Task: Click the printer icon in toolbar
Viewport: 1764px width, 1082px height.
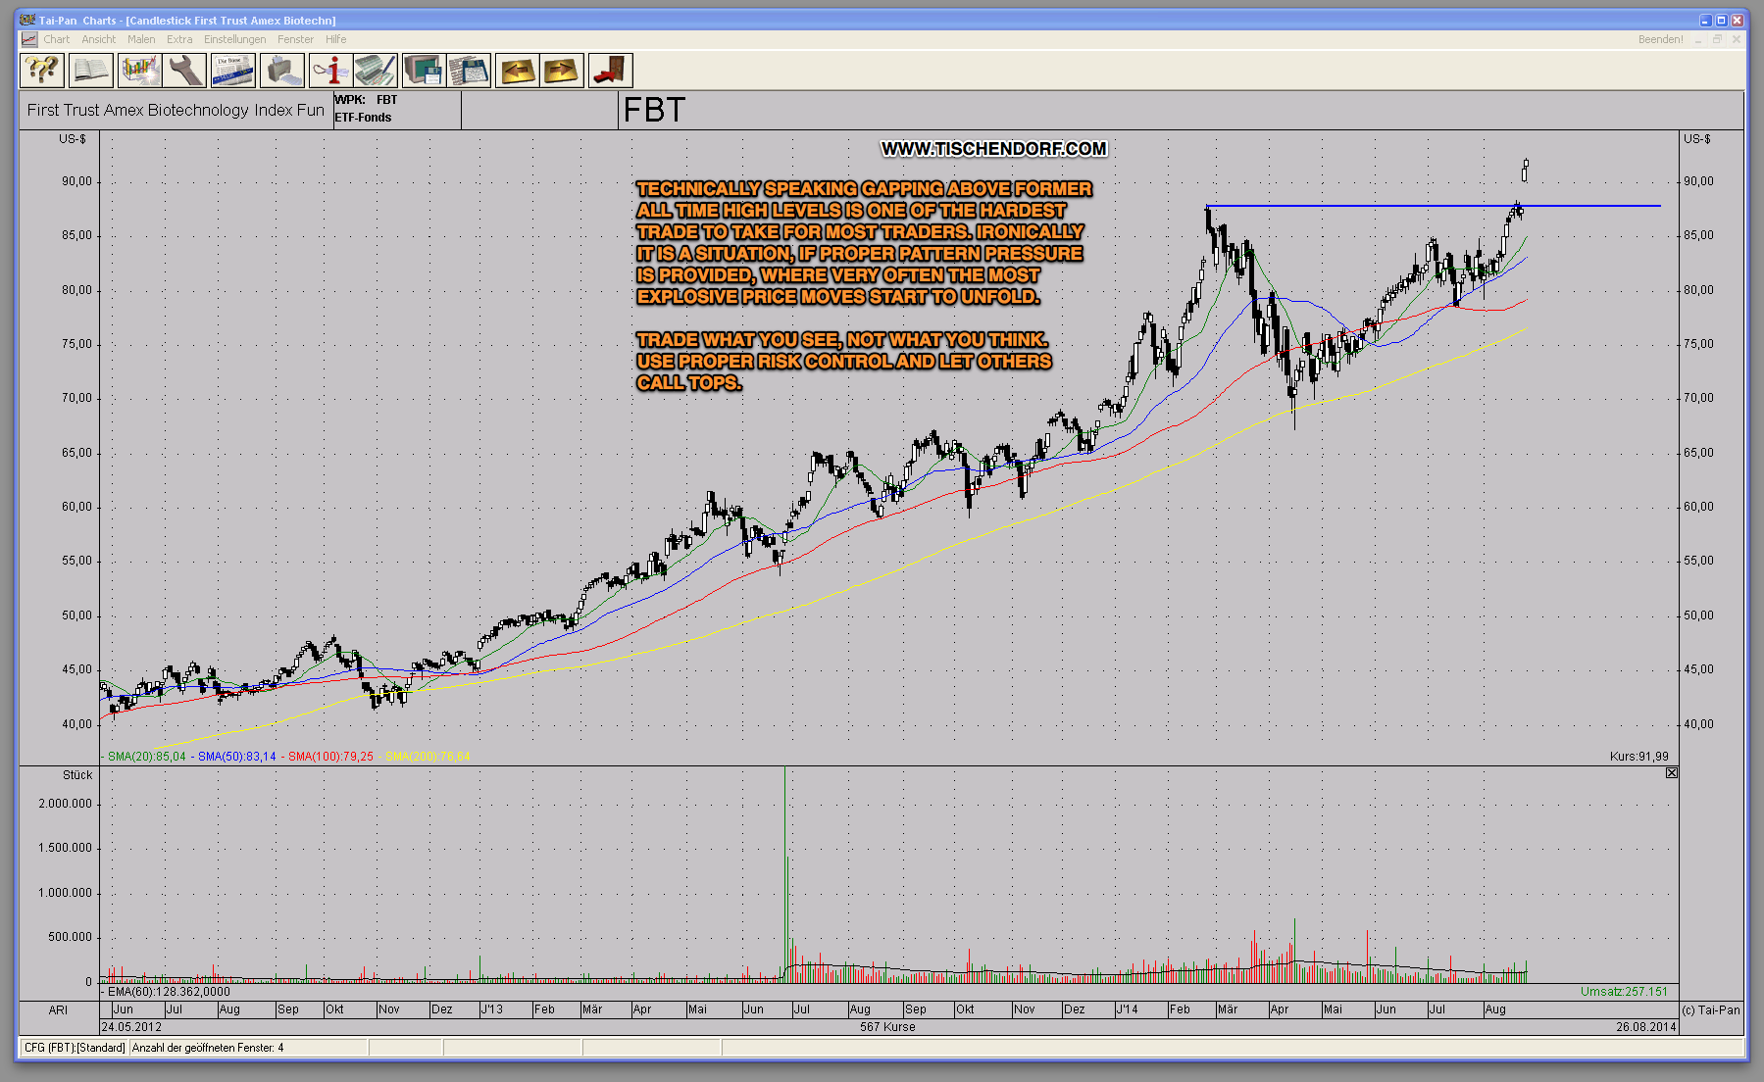Action: (x=281, y=71)
